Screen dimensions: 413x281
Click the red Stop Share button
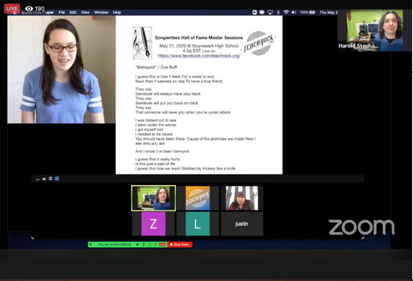click(180, 245)
